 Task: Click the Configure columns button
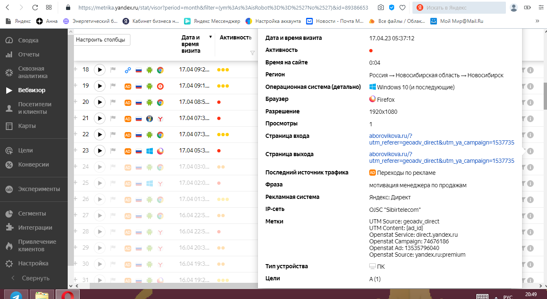[103, 39]
